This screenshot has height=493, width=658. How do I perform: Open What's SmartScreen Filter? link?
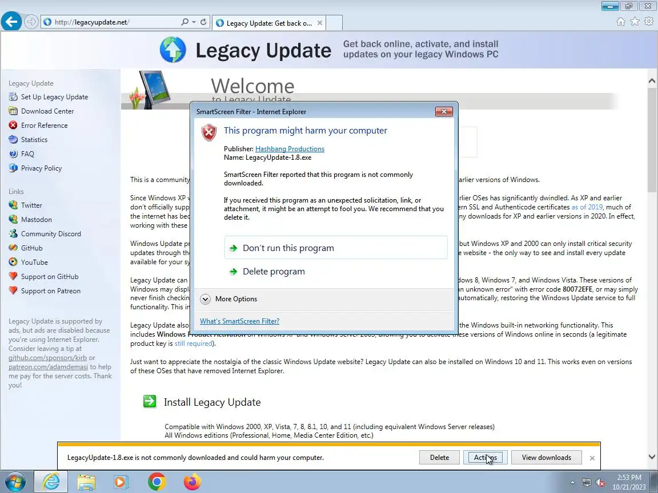coord(240,321)
